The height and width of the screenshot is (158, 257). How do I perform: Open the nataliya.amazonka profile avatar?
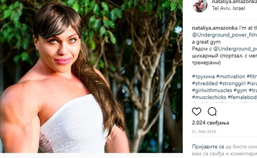tap(200, 5)
